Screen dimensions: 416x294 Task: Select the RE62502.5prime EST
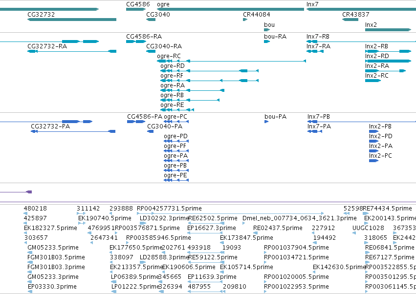click(206, 223)
